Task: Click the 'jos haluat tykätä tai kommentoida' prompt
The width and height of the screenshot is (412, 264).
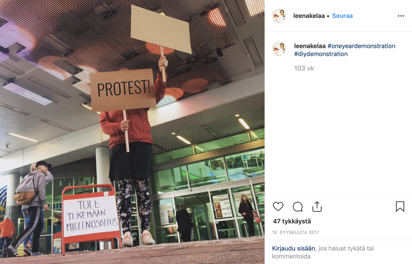Action: pos(323,252)
